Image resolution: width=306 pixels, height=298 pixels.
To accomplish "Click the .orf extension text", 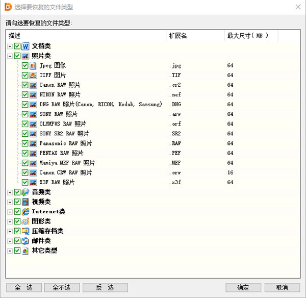I will click(x=175, y=124).
